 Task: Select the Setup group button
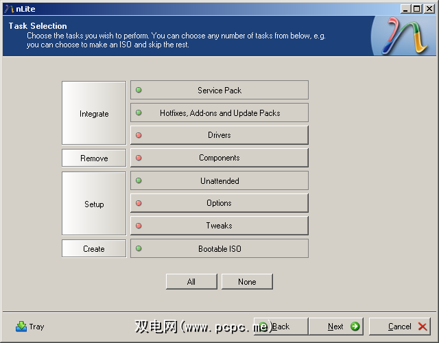(x=94, y=204)
